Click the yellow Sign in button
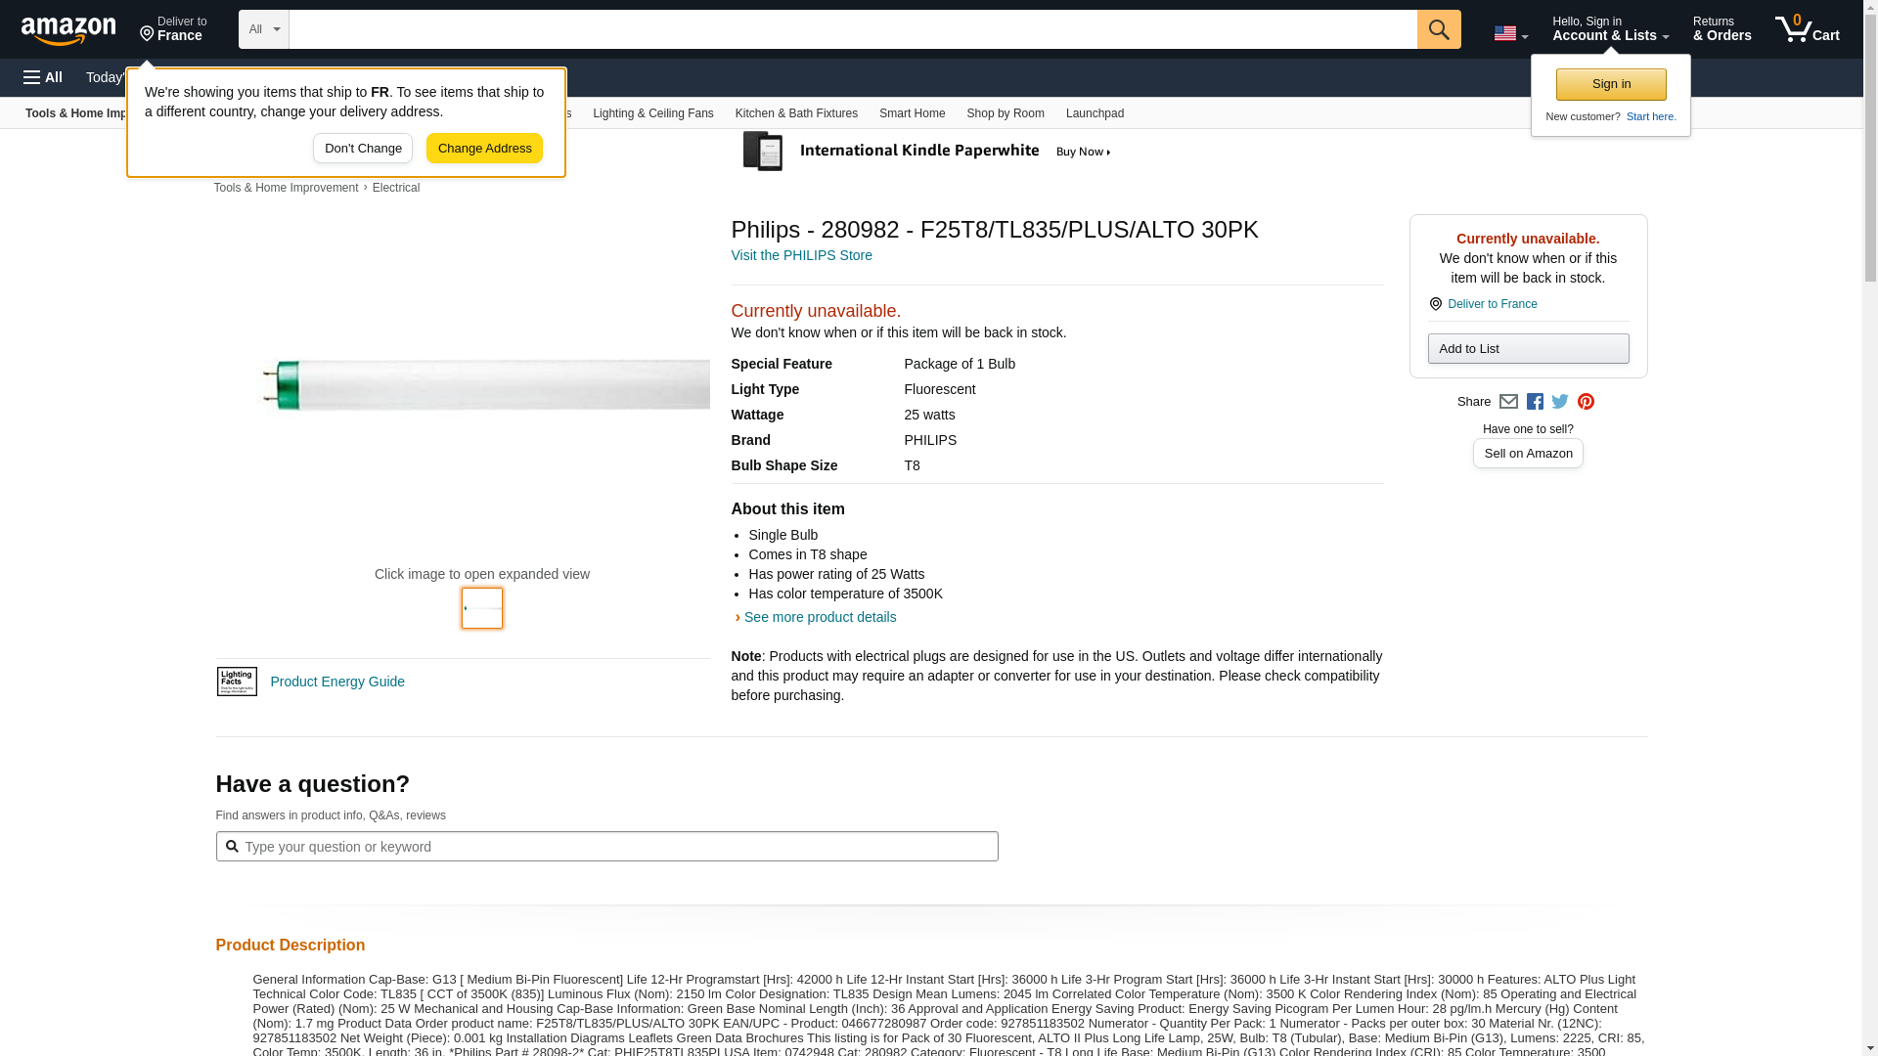1878x1056 pixels. (x=1611, y=84)
